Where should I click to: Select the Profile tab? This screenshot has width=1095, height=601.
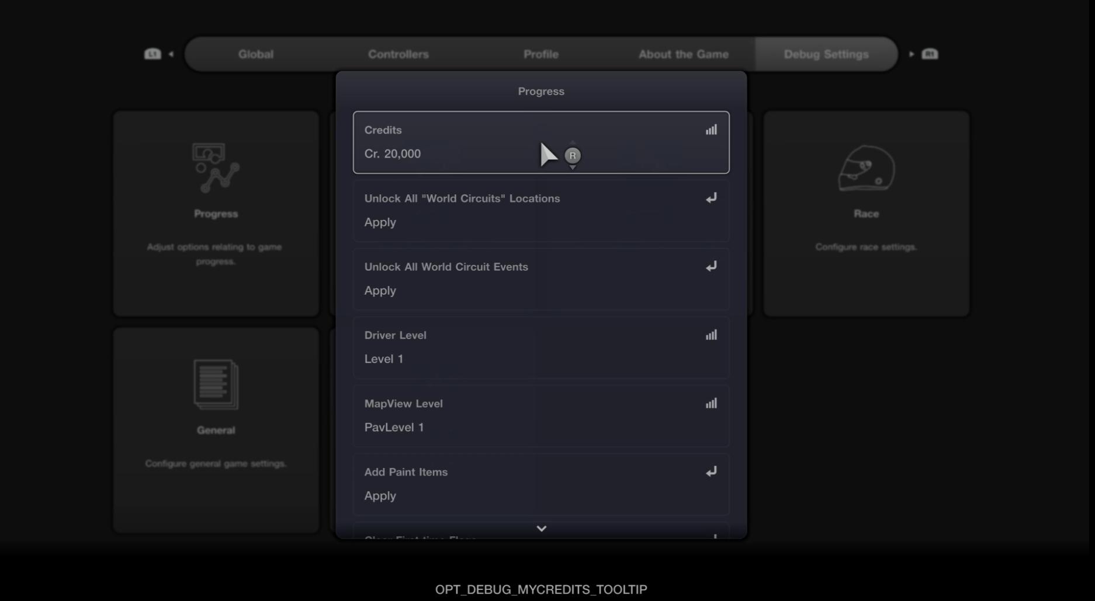point(540,54)
